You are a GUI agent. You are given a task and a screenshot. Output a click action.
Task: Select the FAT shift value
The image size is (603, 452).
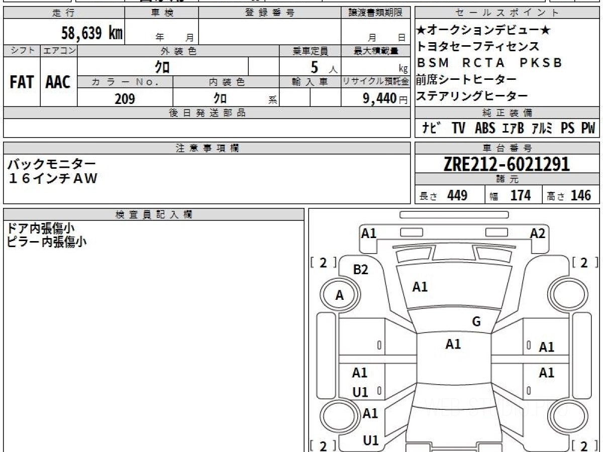coord(22,83)
